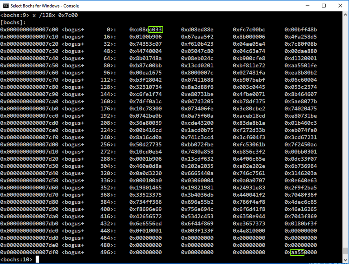
Task: Click the command 'x /128x 0x7c00'
Action: 55,15
